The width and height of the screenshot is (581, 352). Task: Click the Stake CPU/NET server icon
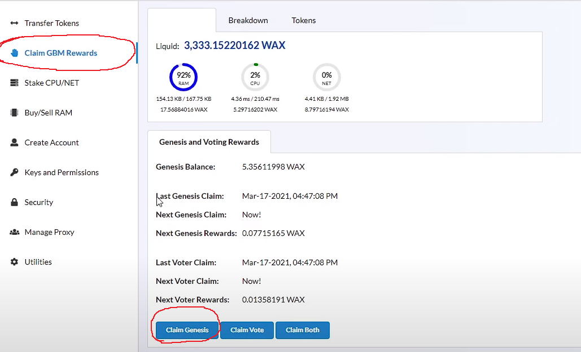coord(14,83)
